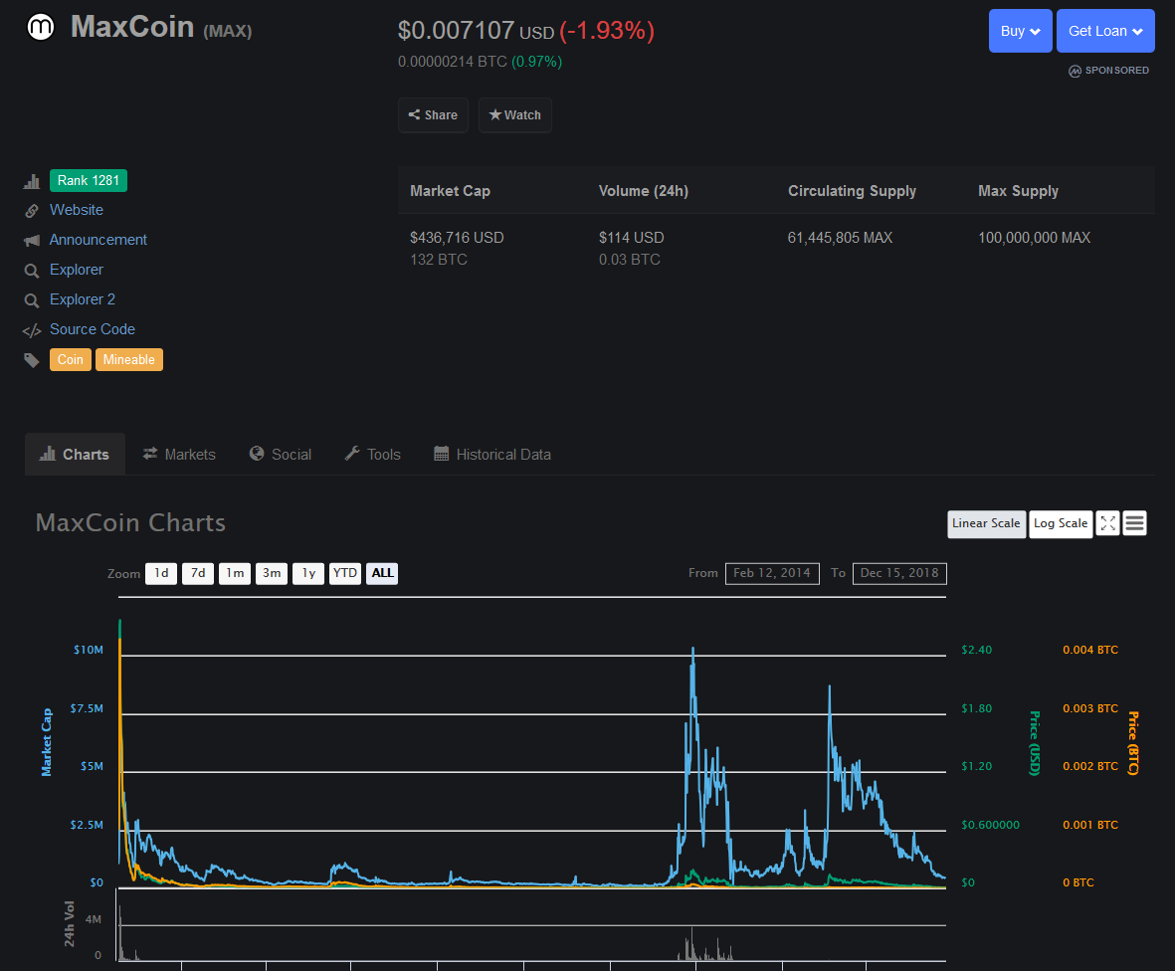Open the Source Code link

pyautogui.click(x=93, y=329)
